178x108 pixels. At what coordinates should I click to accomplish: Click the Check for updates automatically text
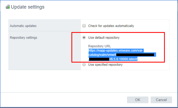point(111,26)
